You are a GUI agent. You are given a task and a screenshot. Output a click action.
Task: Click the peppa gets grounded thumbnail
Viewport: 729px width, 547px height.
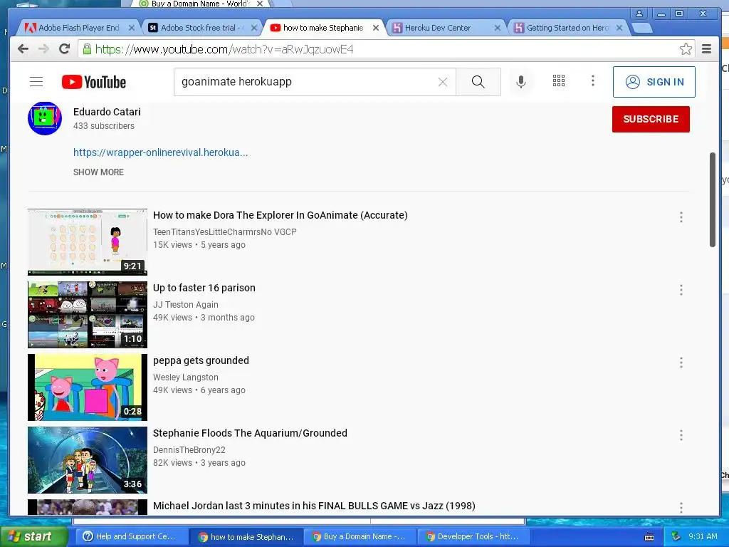pos(88,387)
